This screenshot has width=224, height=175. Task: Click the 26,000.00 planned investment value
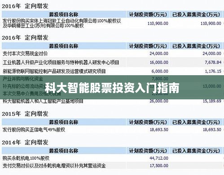pyautogui.click(x=159, y=101)
